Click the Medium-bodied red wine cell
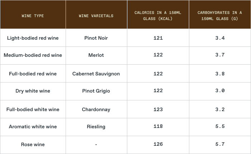Screen dimensions: 251x154 (33, 55)
